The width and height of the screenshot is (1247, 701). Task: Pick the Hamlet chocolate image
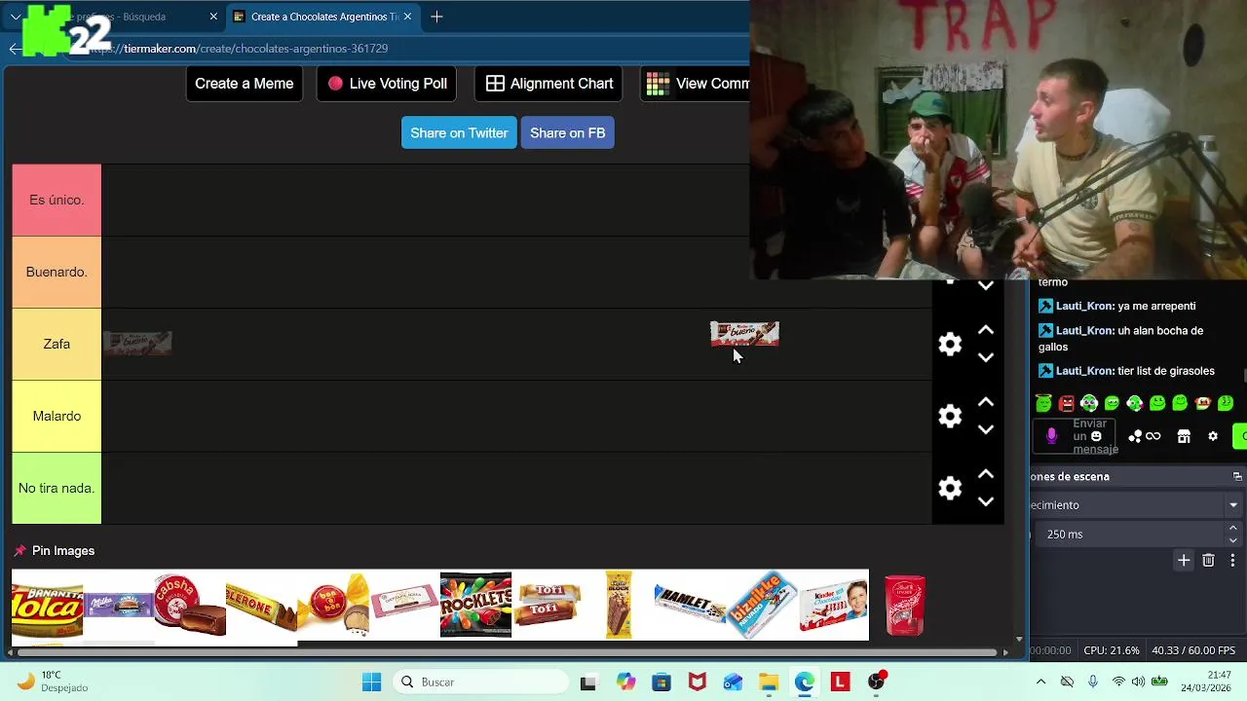point(690,606)
